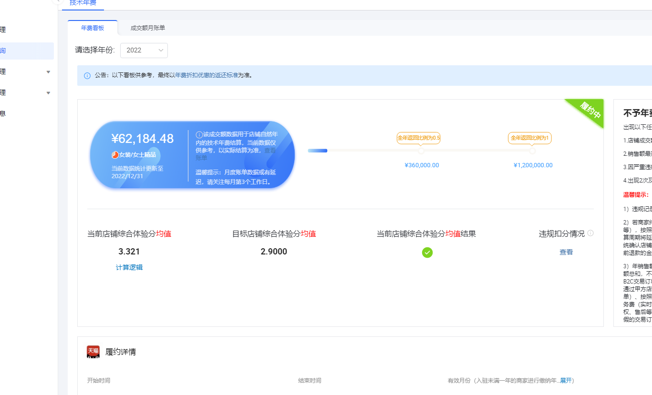Expand 有效月份 note via 展开 link
The width and height of the screenshot is (652, 395).
566,381
